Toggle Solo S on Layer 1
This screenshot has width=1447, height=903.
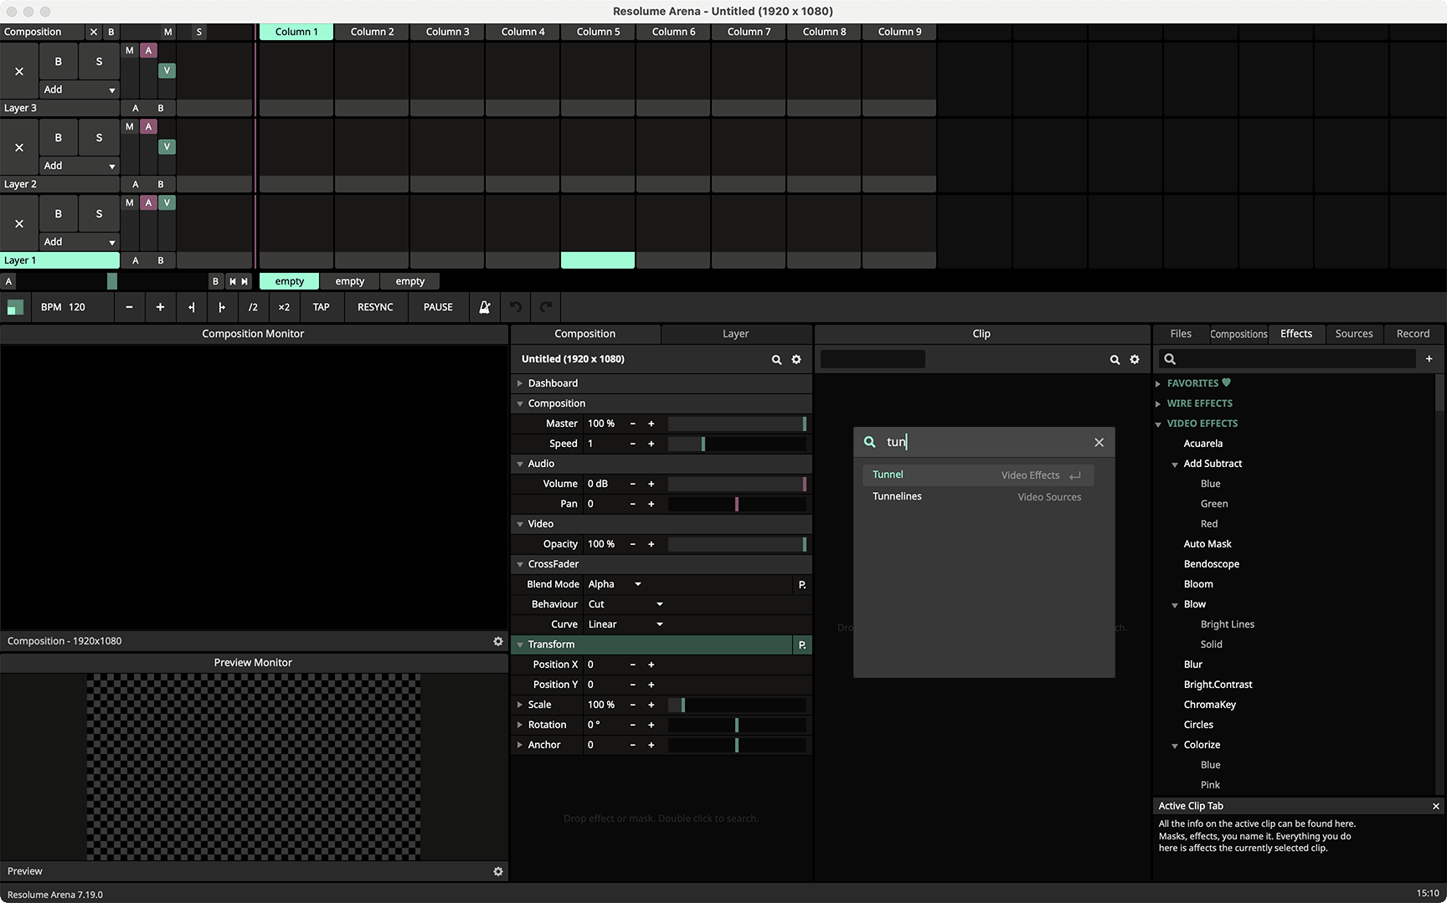(99, 213)
